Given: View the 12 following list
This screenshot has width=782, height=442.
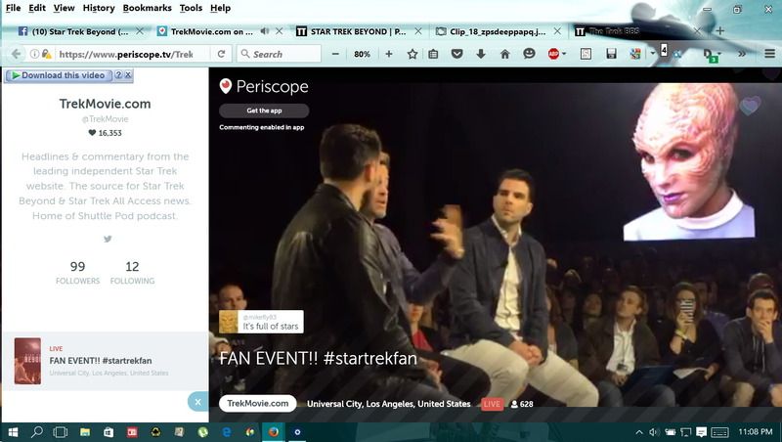Looking at the screenshot, I should [132, 273].
